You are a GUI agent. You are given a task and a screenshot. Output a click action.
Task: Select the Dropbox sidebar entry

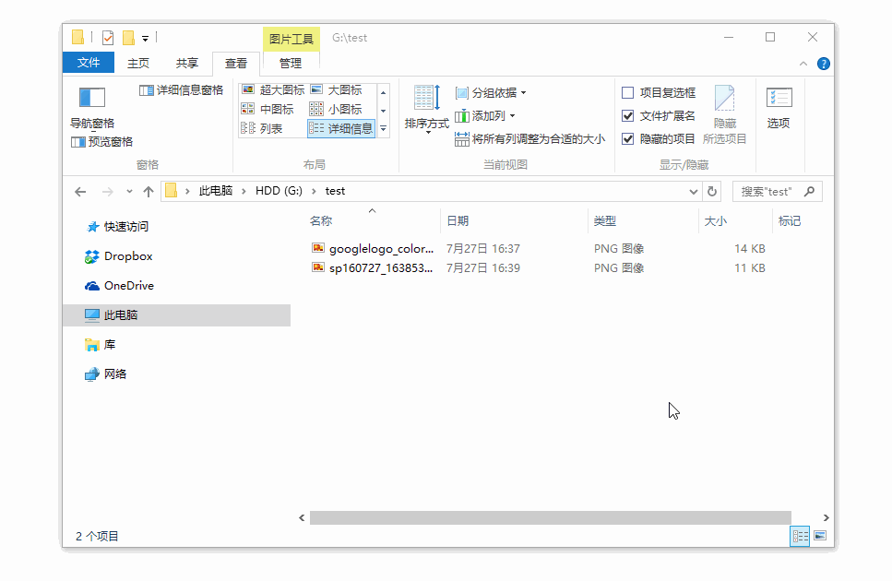coord(119,255)
